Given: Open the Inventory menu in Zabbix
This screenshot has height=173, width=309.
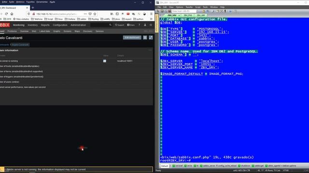Looking at the screenshot, I should coord(32,25).
